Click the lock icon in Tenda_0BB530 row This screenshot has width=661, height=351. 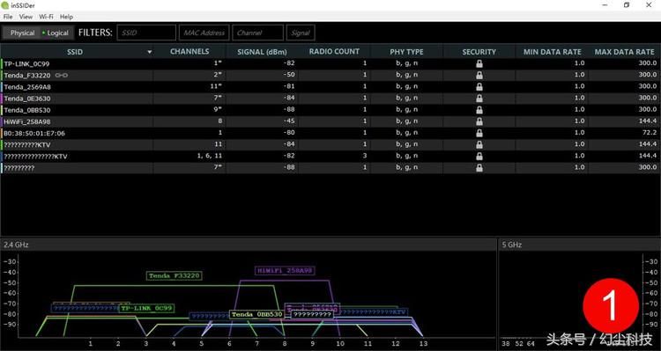tap(479, 110)
